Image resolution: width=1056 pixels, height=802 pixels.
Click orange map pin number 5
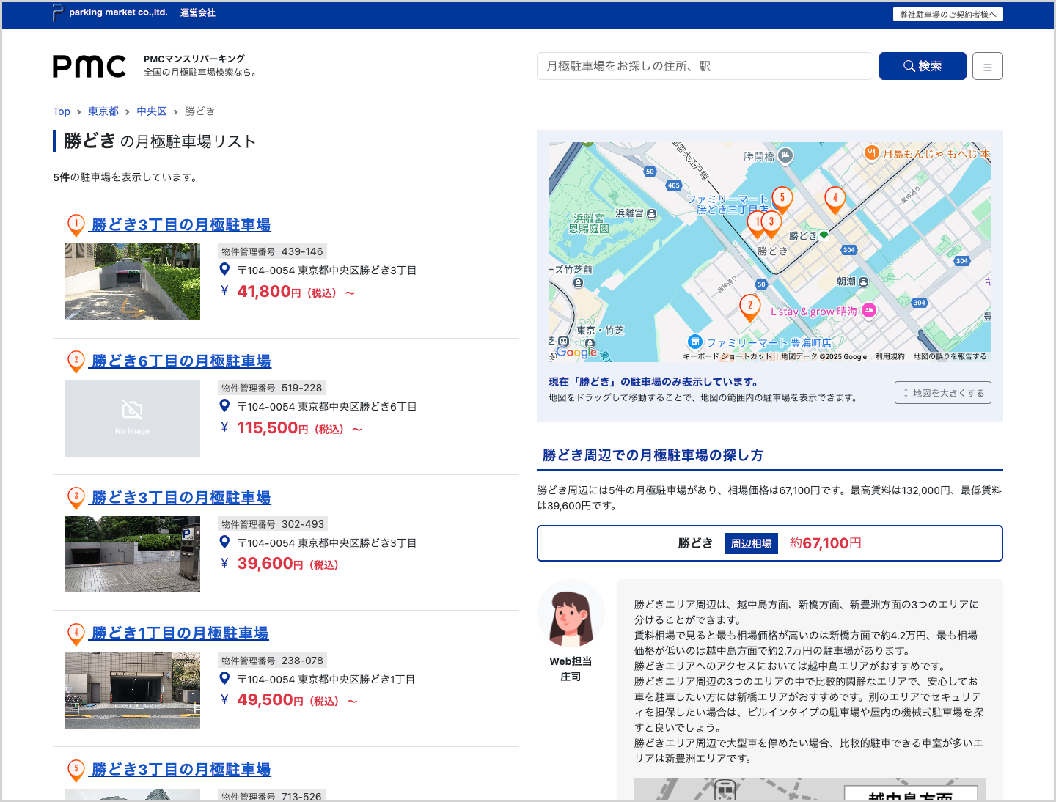[782, 199]
